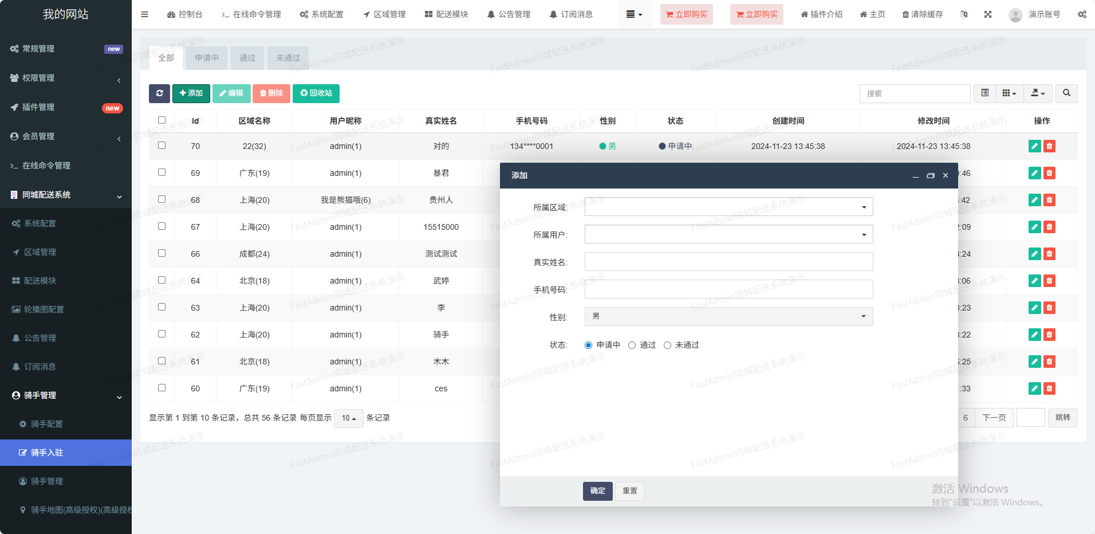Tick the select-all checkbox in the table header
This screenshot has width=1095, height=534.
pyautogui.click(x=162, y=120)
